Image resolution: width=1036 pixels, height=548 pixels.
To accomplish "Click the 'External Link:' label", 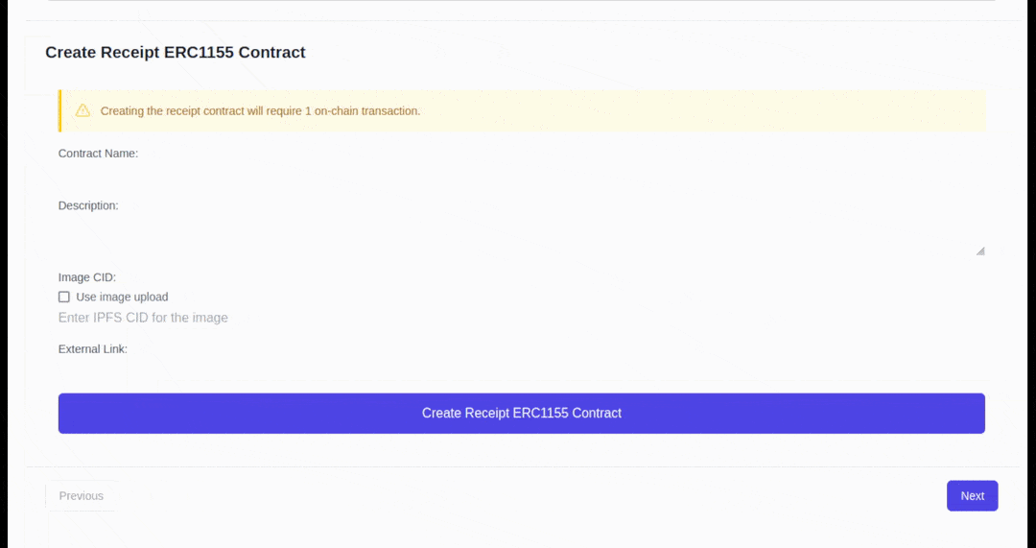I will tap(93, 349).
